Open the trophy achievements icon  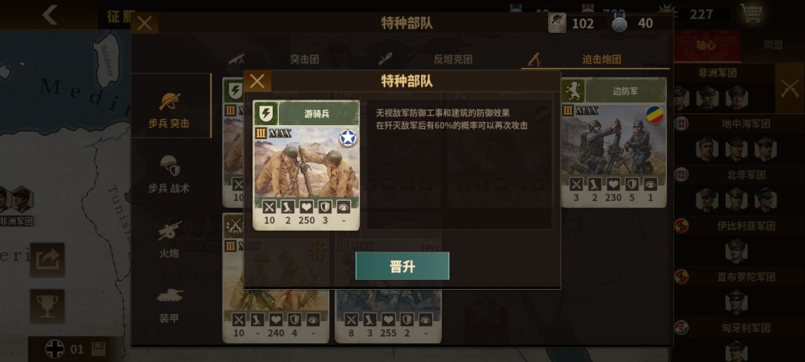pos(47,306)
